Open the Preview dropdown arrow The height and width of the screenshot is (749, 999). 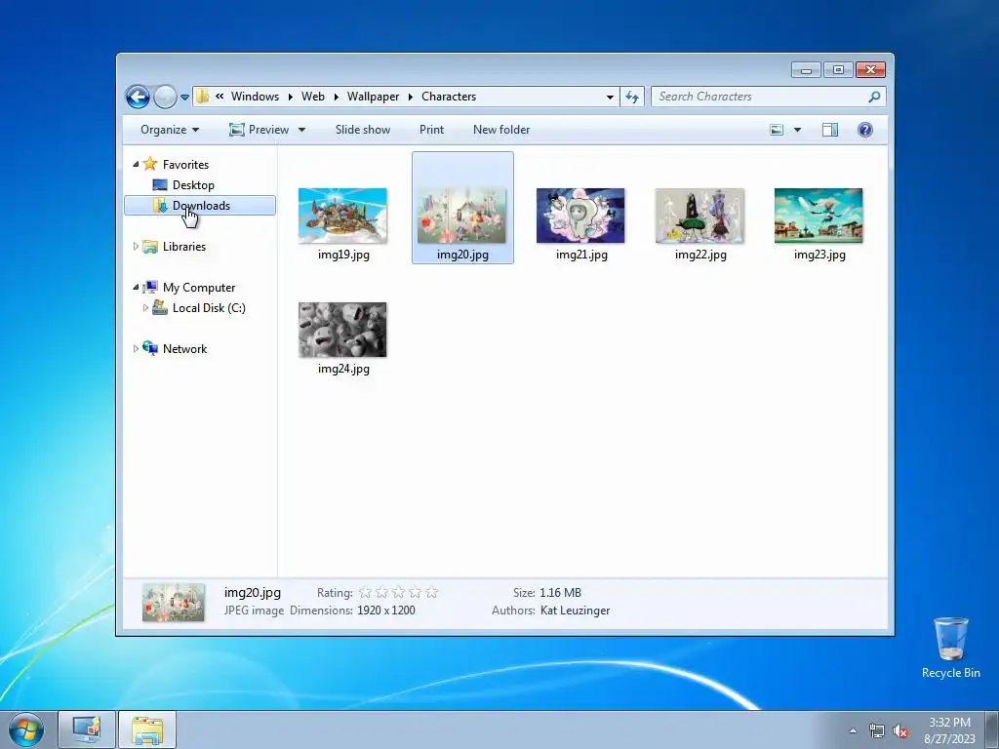click(302, 130)
